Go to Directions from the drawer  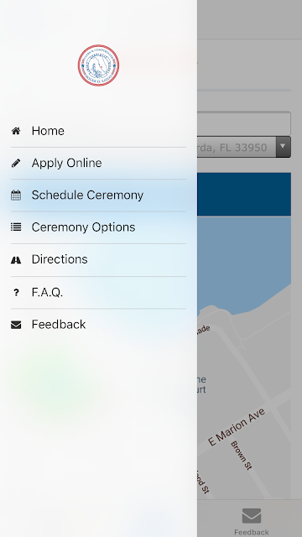click(x=98, y=259)
